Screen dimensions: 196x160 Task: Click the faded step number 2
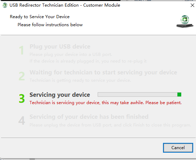point(22,76)
